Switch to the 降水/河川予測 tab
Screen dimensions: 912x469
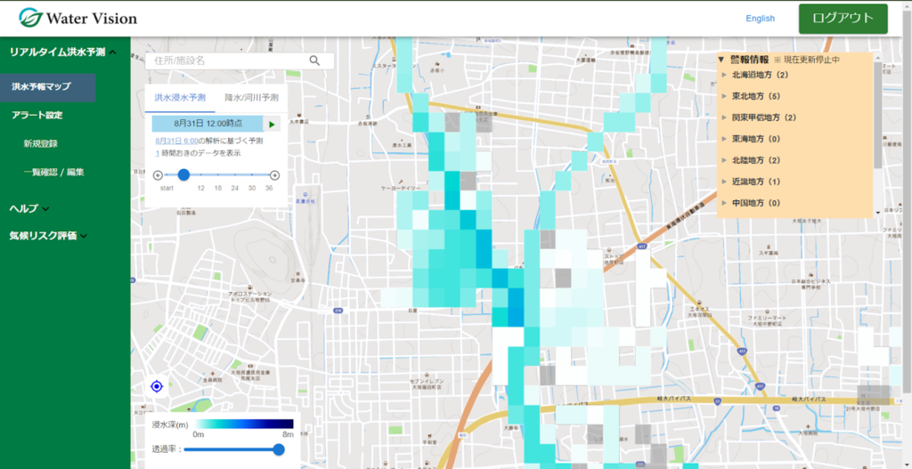coord(251,97)
